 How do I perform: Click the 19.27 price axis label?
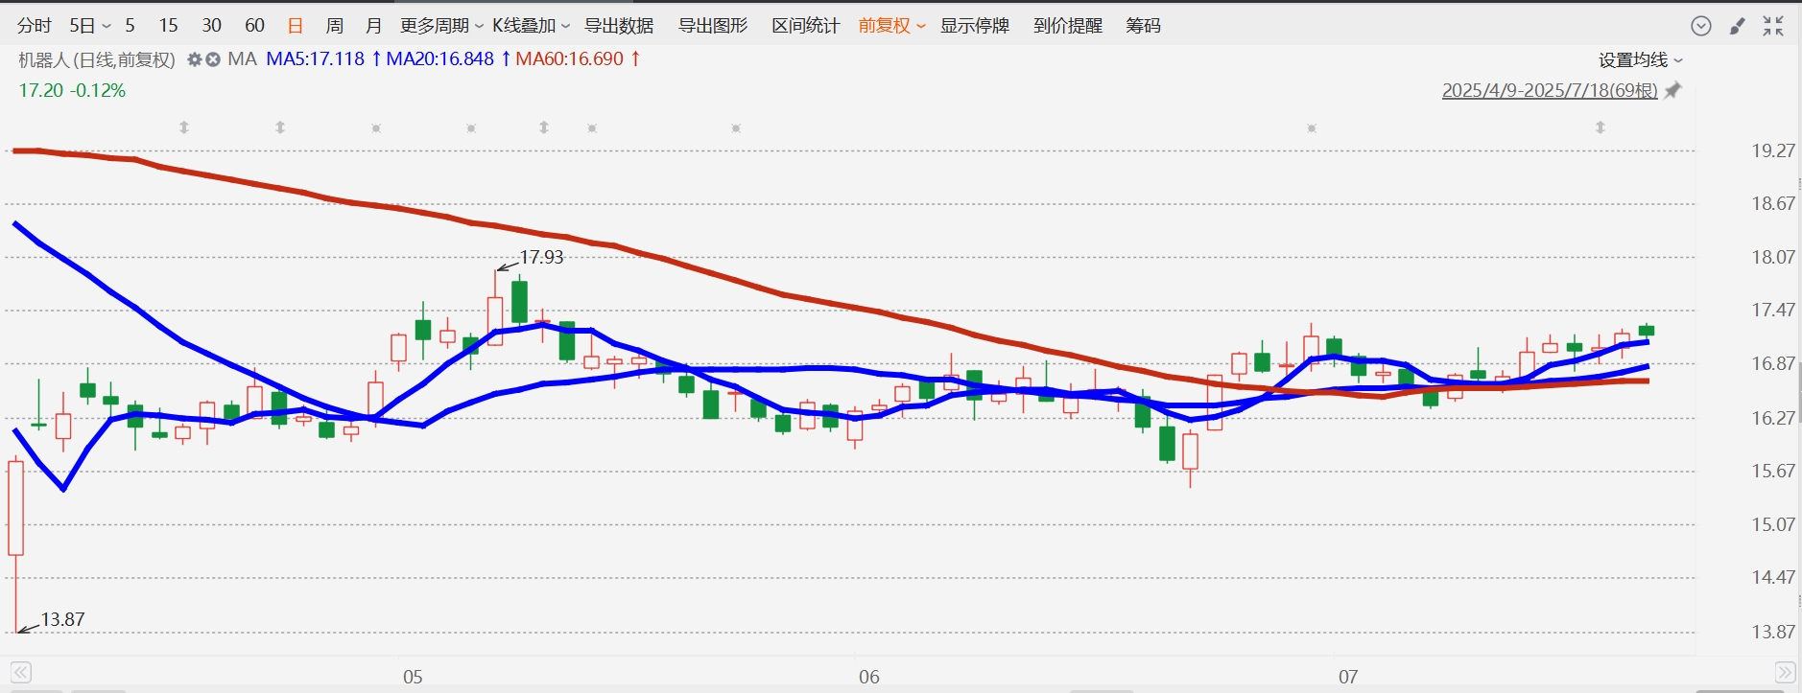pos(1773,150)
